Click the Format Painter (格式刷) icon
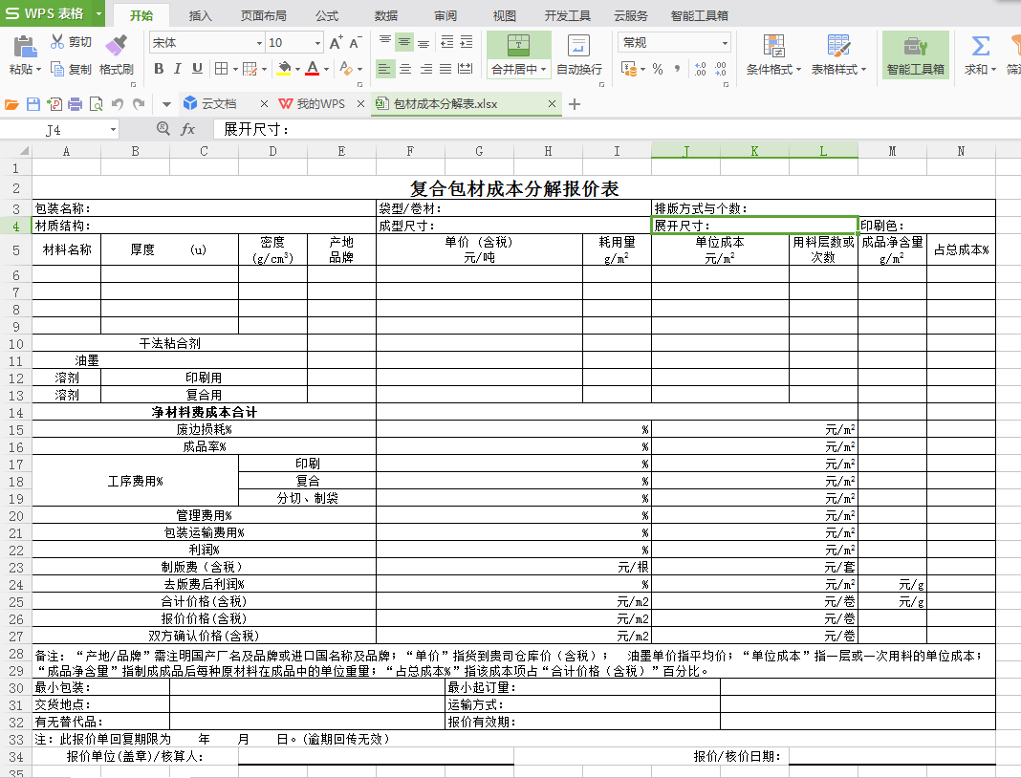1021x778 pixels. click(116, 45)
